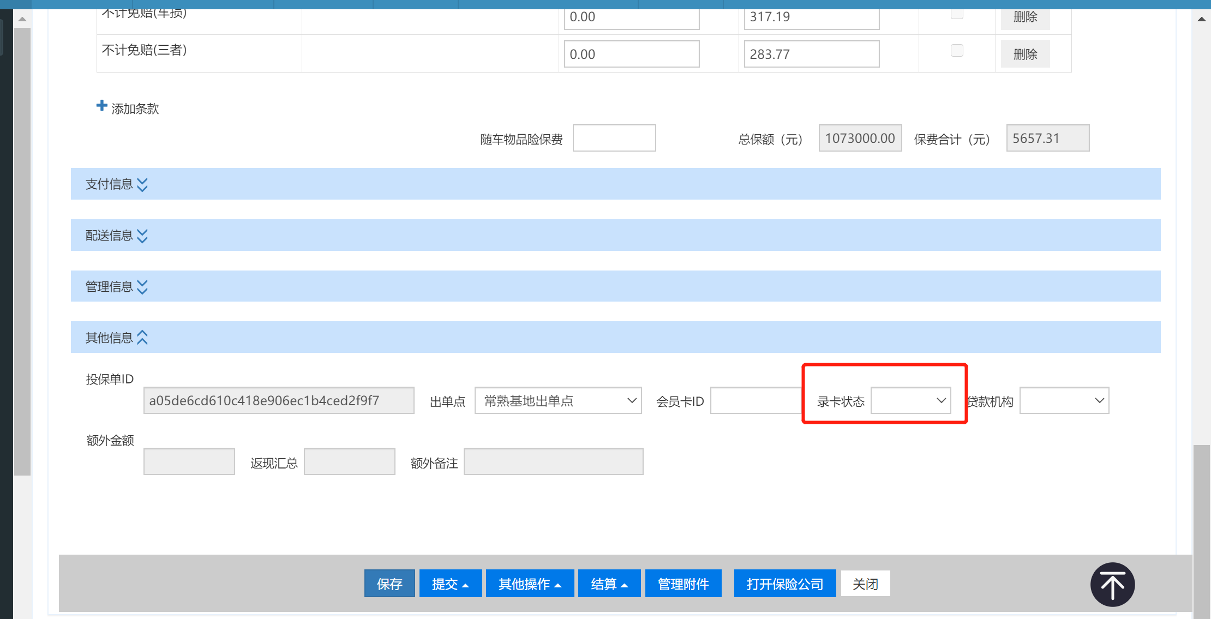Click the plus icon beside 添加条款
This screenshot has width=1211, height=619.
tap(101, 106)
